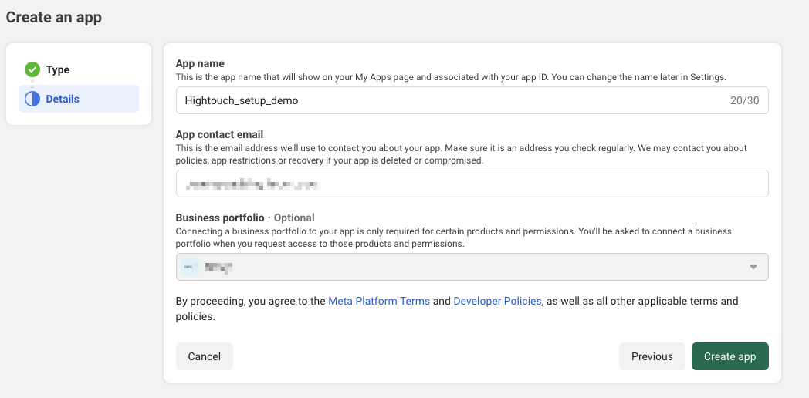Click the Create an app heading
The image size is (809, 398).
coord(54,17)
